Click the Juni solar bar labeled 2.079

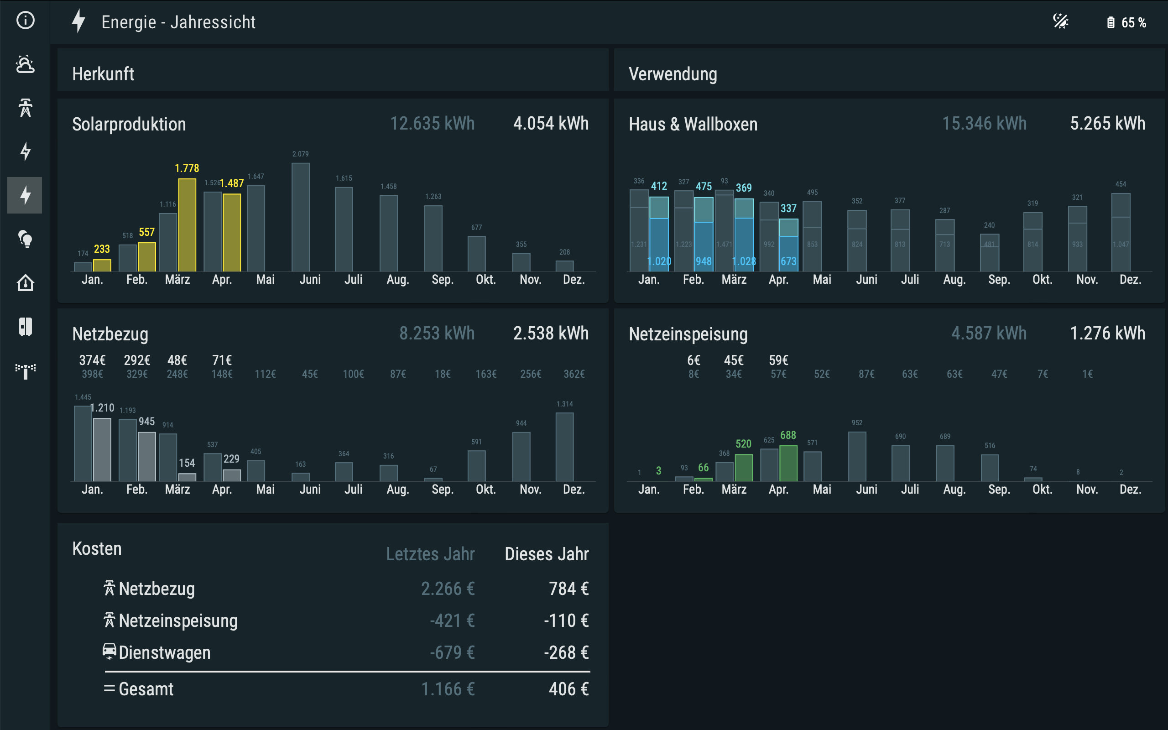(300, 217)
